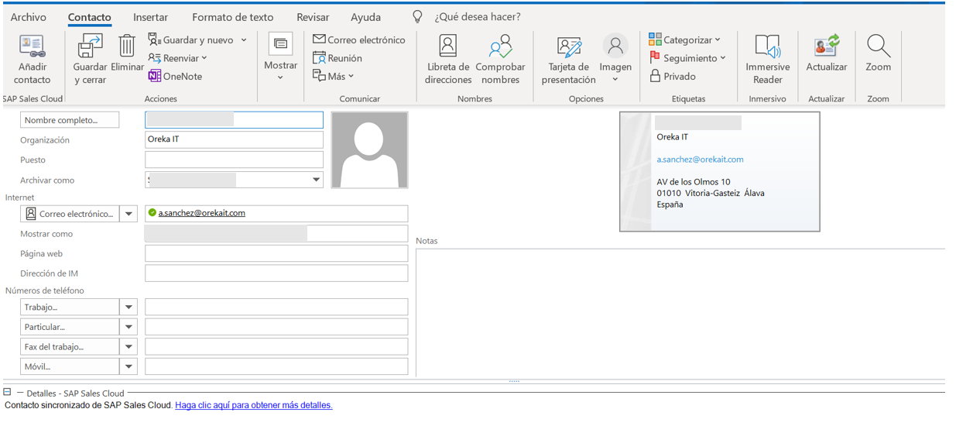Viewport: 956px width, 433px height.
Task: Switch to the Contacto tab
Action: pos(89,17)
